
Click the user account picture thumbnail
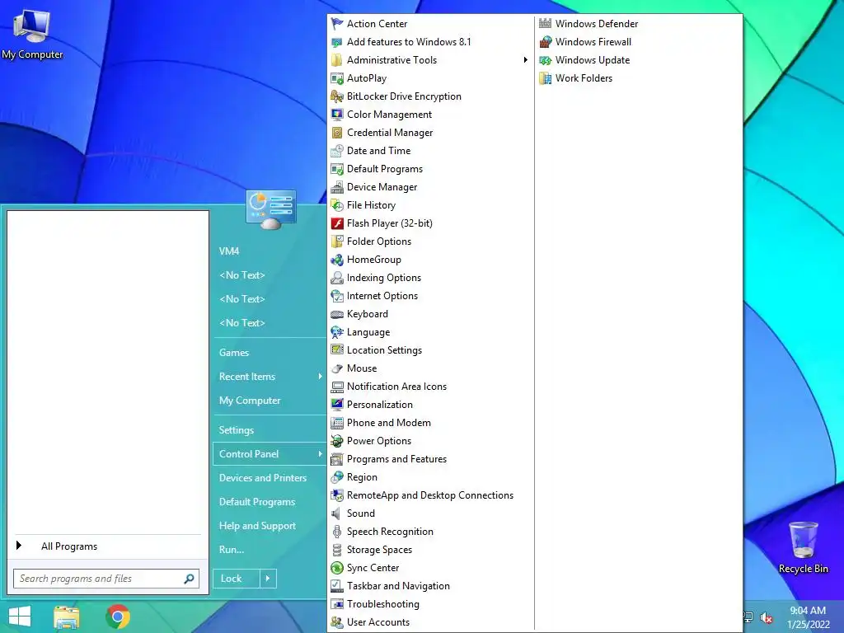tap(270, 210)
